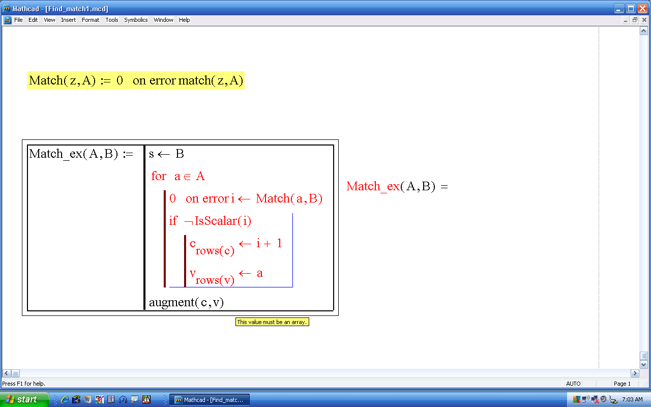
Task: Click the c rows(c) ← i + 1 line
Action: pos(236,246)
